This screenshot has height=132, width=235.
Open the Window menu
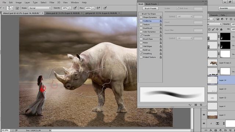75,3
